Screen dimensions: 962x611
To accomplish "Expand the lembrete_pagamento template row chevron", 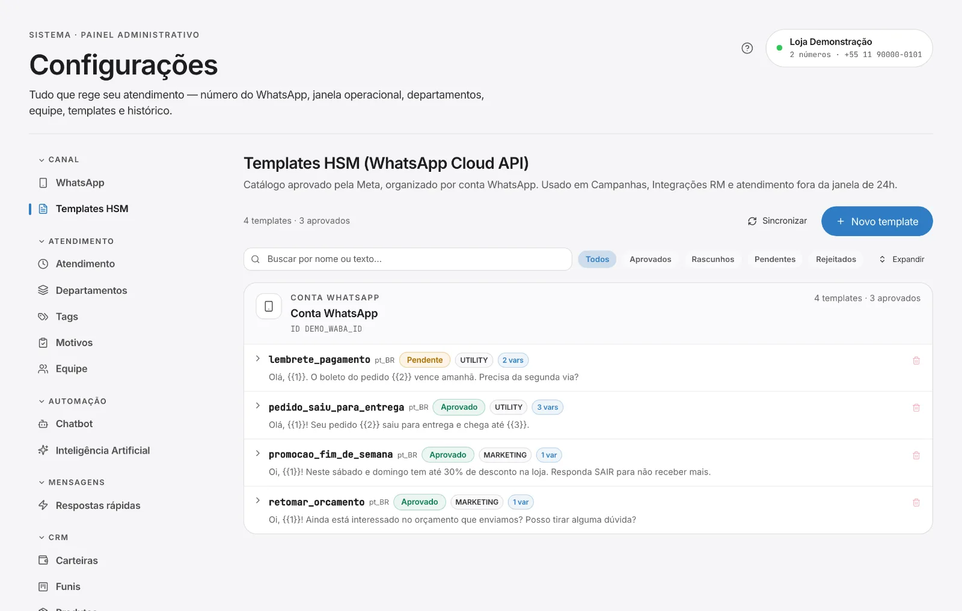I will click(x=257, y=359).
